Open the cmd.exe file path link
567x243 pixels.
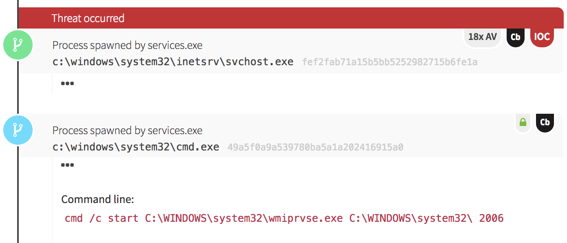pos(136,147)
